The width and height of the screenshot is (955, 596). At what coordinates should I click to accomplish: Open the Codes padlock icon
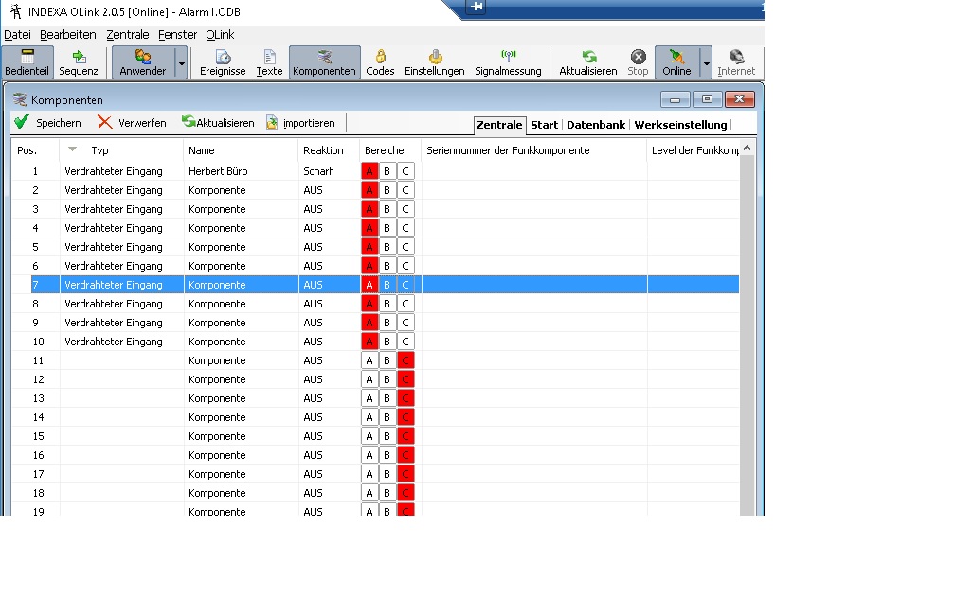380,62
